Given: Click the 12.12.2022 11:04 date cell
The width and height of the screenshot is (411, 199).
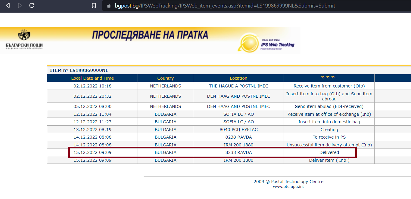Looking at the screenshot, I should tap(92, 114).
